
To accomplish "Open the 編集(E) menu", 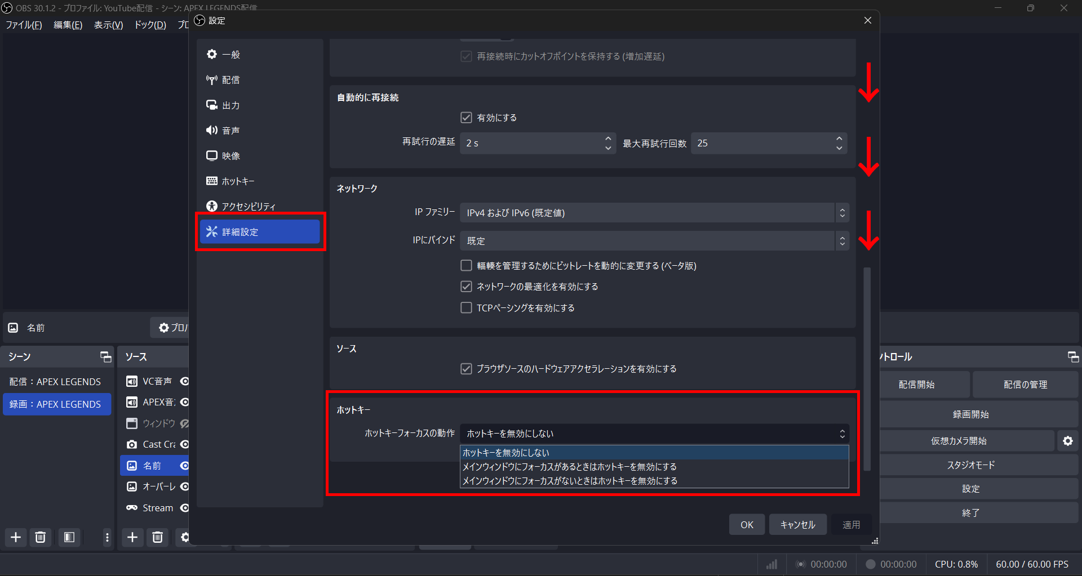I will click(68, 25).
